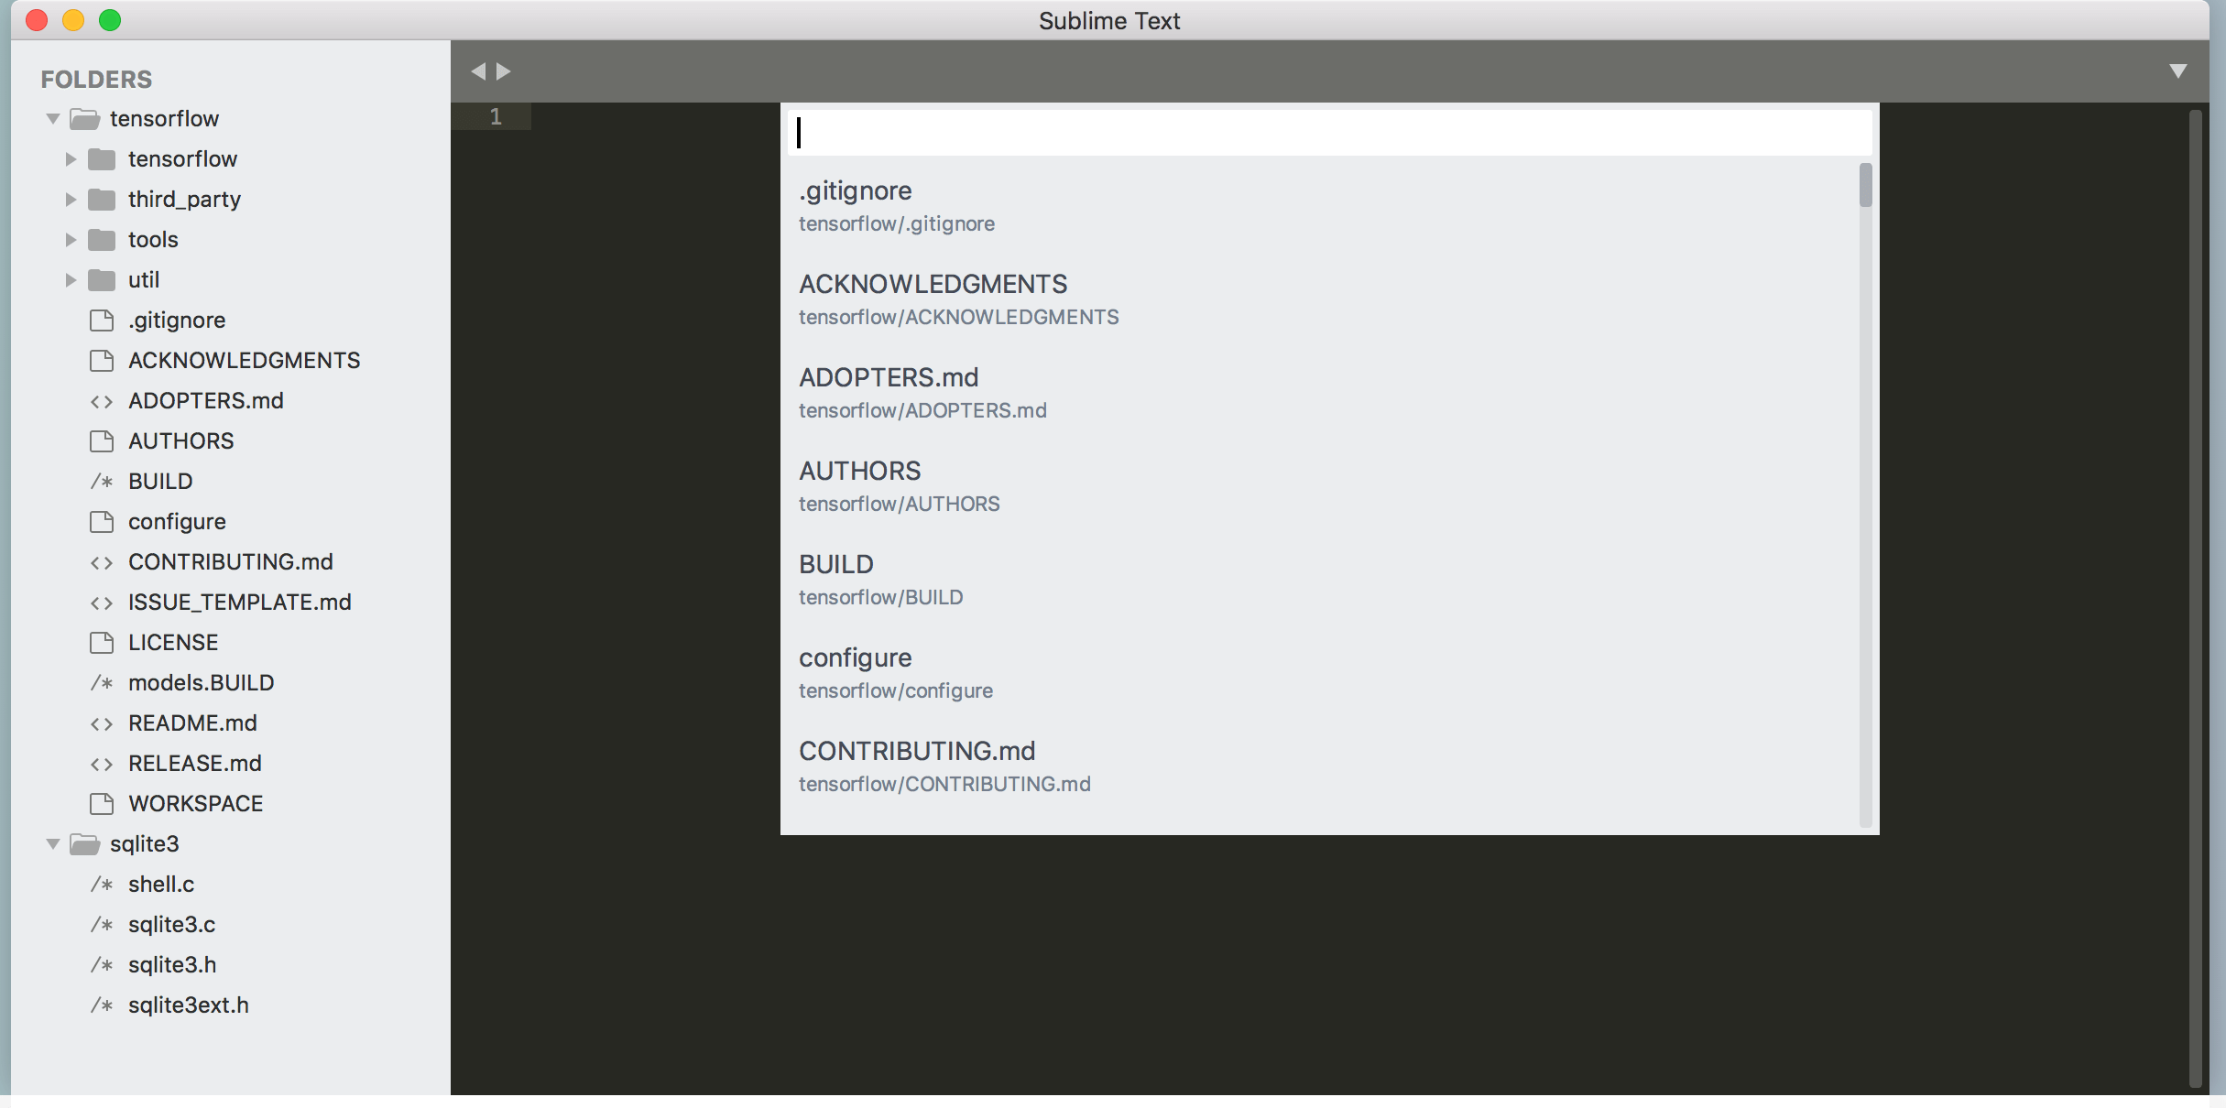
Task: Open sqlite3ext.h from the sidebar
Action: tap(189, 1005)
